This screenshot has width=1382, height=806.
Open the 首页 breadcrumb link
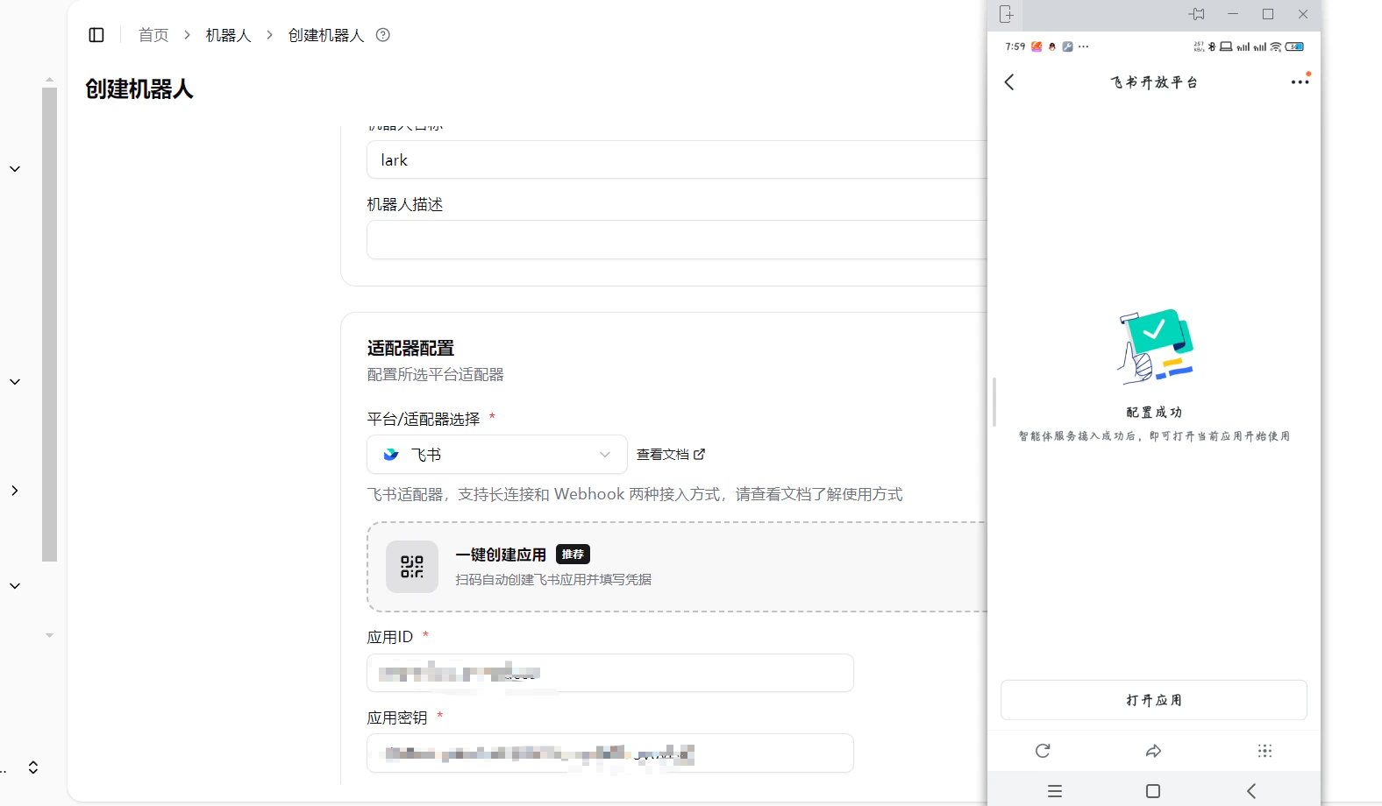(153, 35)
